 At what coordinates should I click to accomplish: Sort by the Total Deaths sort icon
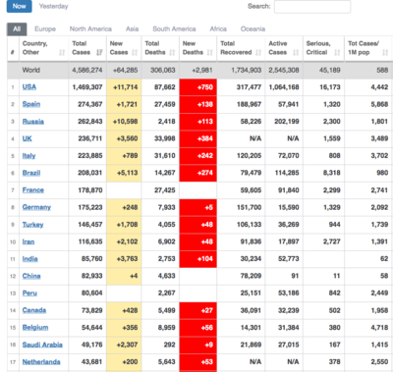click(x=172, y=52)
